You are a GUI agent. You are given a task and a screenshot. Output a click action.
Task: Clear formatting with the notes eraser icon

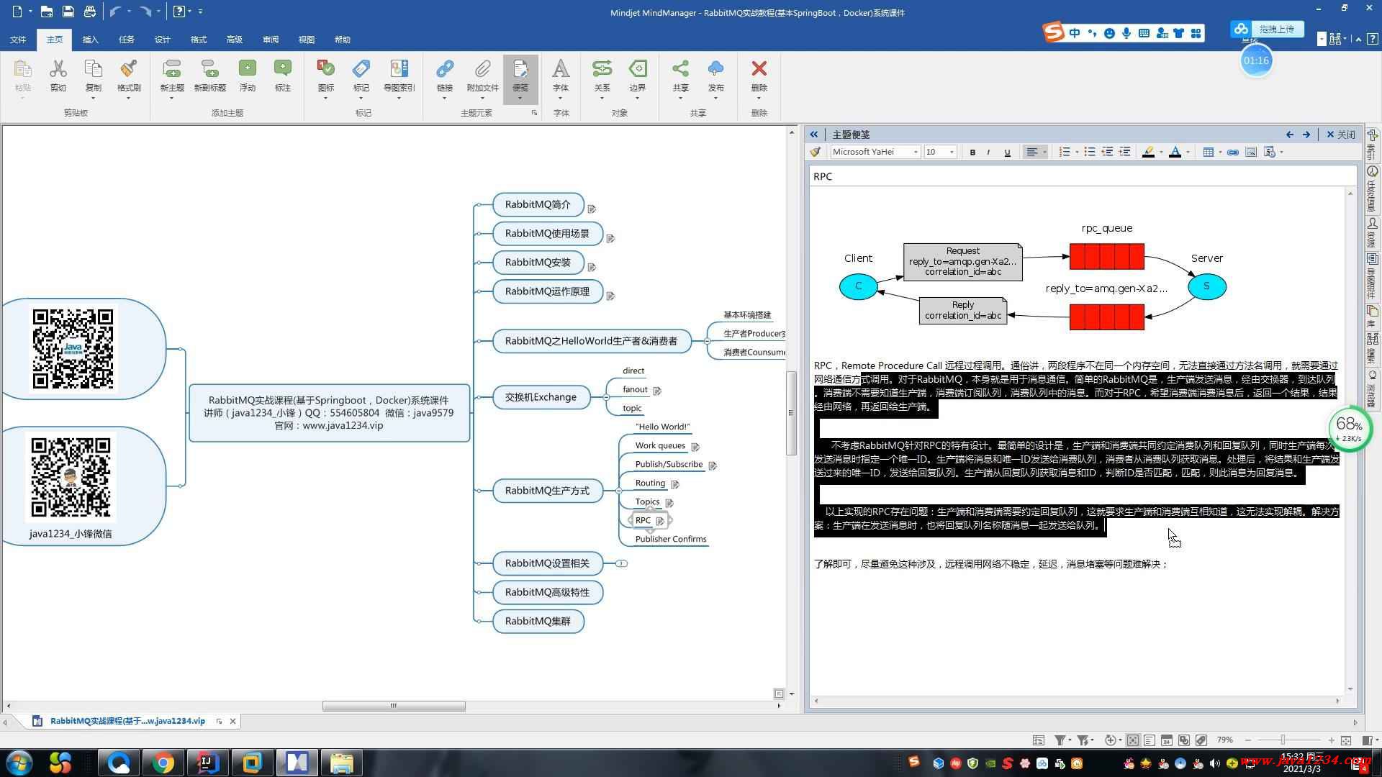[816, 152]
